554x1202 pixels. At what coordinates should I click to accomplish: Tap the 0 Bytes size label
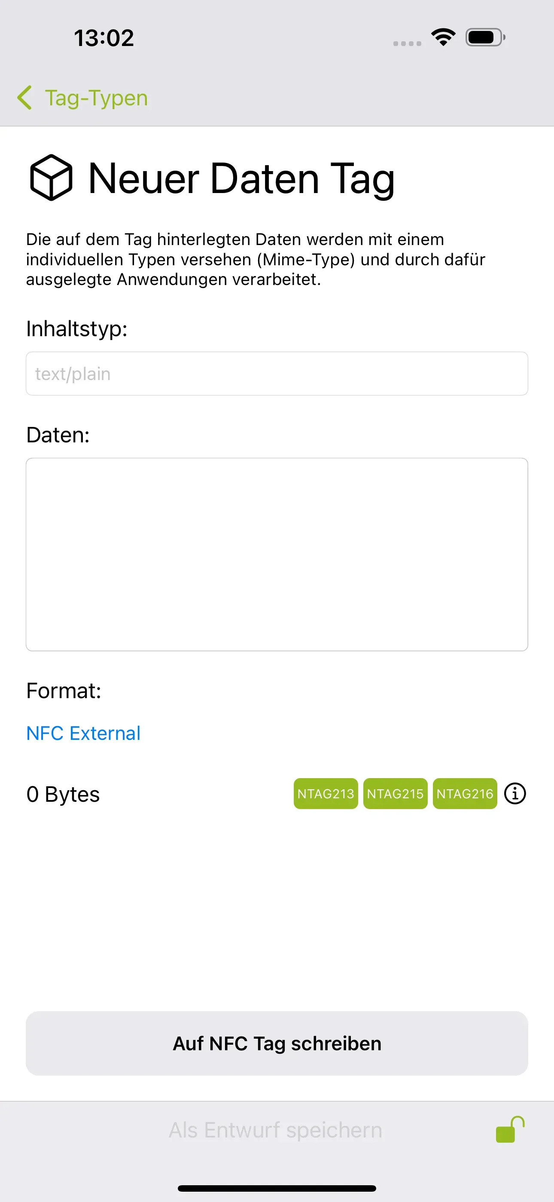coord(63,794)
